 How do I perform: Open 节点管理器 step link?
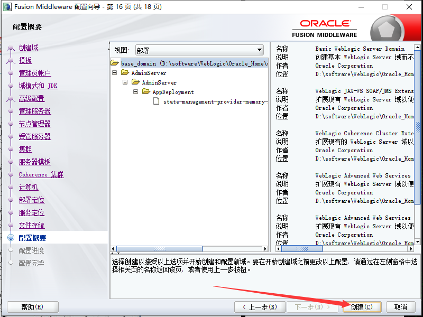(x=35, y=124)
